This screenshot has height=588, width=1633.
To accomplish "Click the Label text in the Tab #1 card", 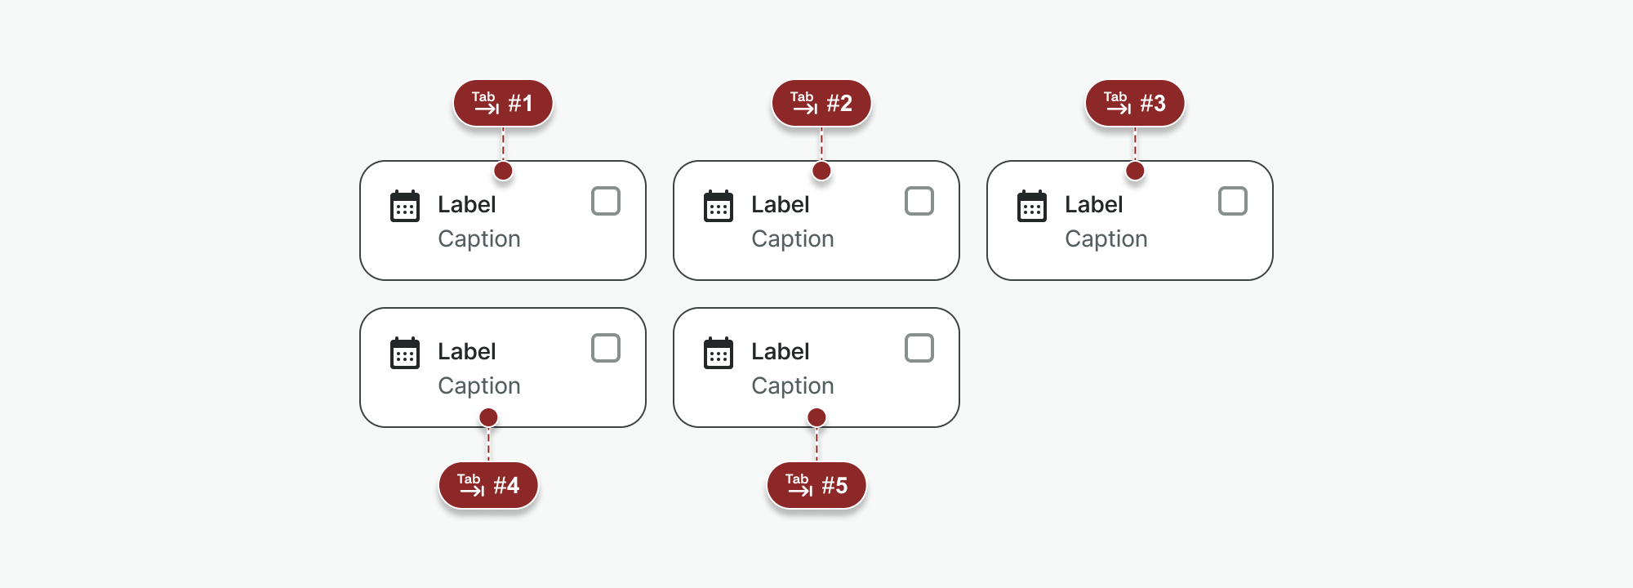I will coord(466,204).
